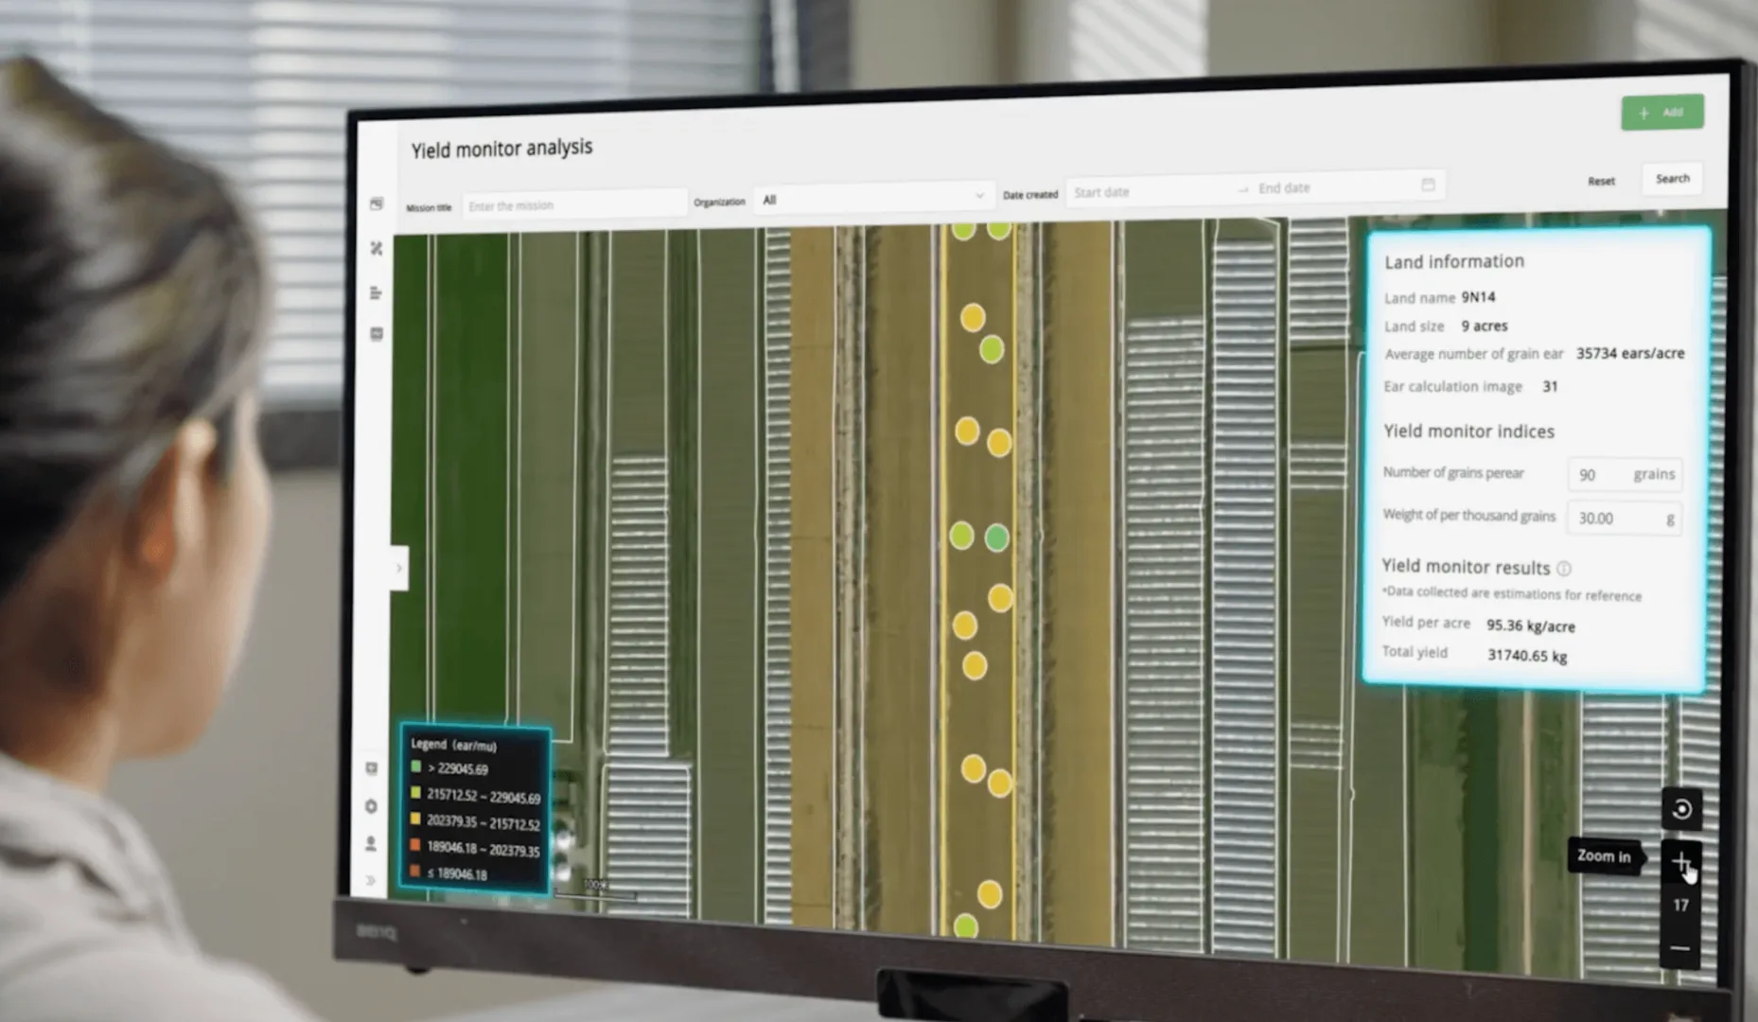Click the Yield monitor indices heading
The height and width of the screenshot is (1022, 1758).
click(x=1468, y=432)
